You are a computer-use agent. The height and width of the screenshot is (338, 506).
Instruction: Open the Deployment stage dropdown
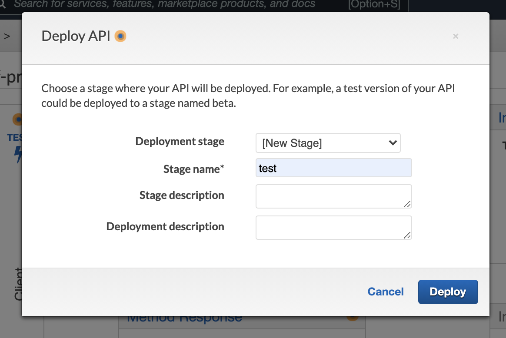(x=328, y=143)
